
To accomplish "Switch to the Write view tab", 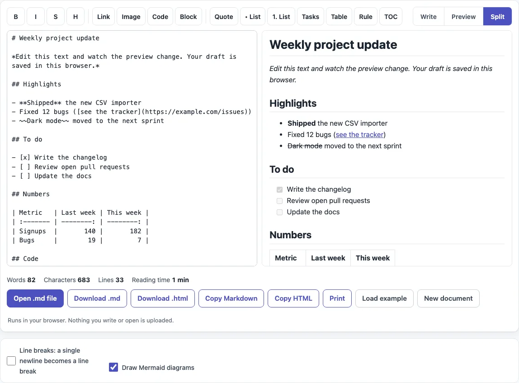I will [428, 17].
